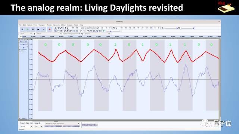Click the track gain slider handle
Image resolution: width=239 pixels, height=134 pixels.
(x=24, y=45)
